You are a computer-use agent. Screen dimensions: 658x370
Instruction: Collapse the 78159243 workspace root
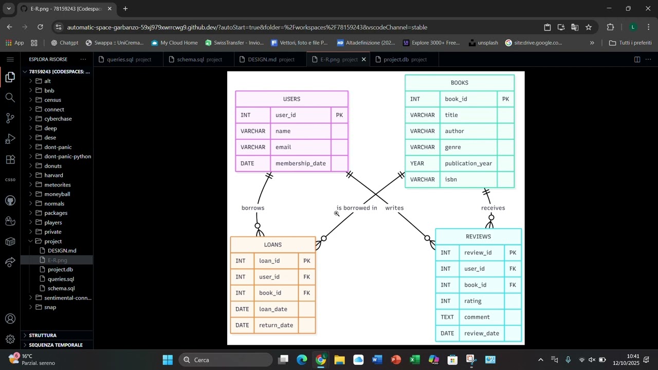tap(57, 71)
